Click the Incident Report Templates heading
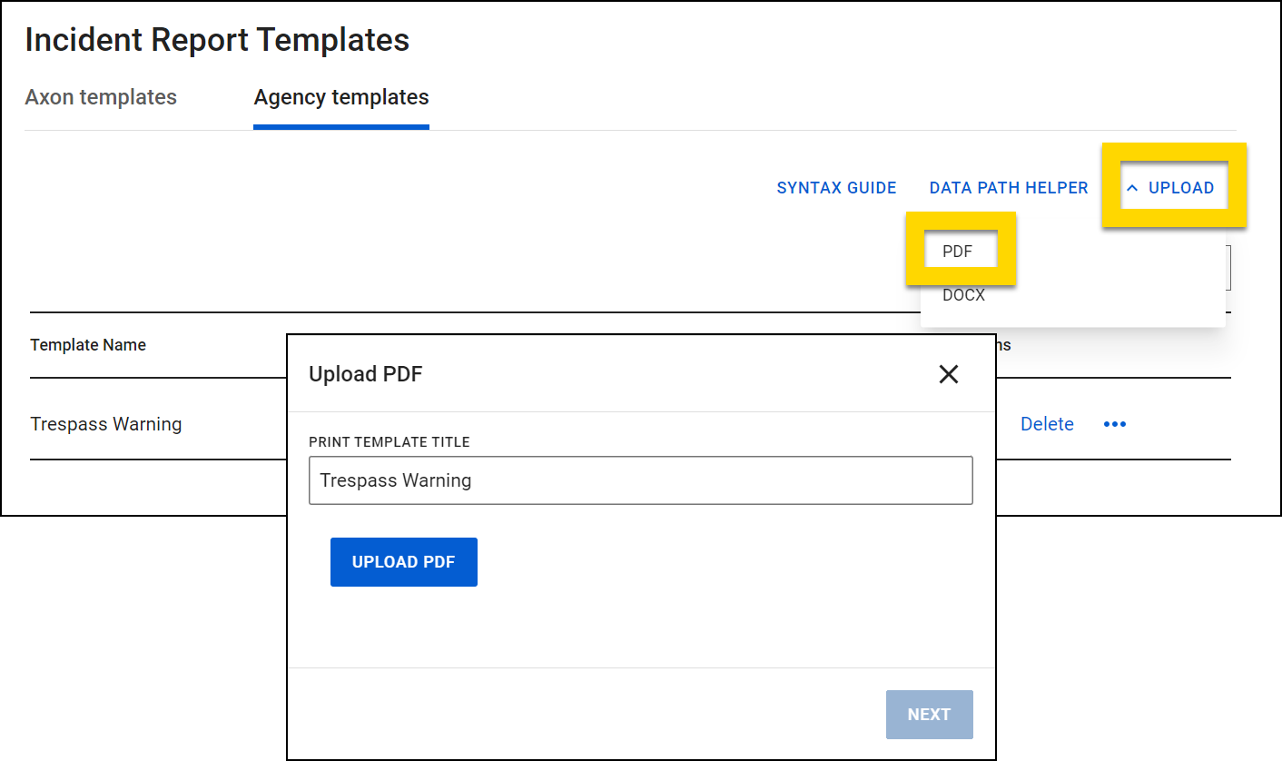Image resolution: width=1282 pixels, height=761 pixels. click(x=217, y=40)
